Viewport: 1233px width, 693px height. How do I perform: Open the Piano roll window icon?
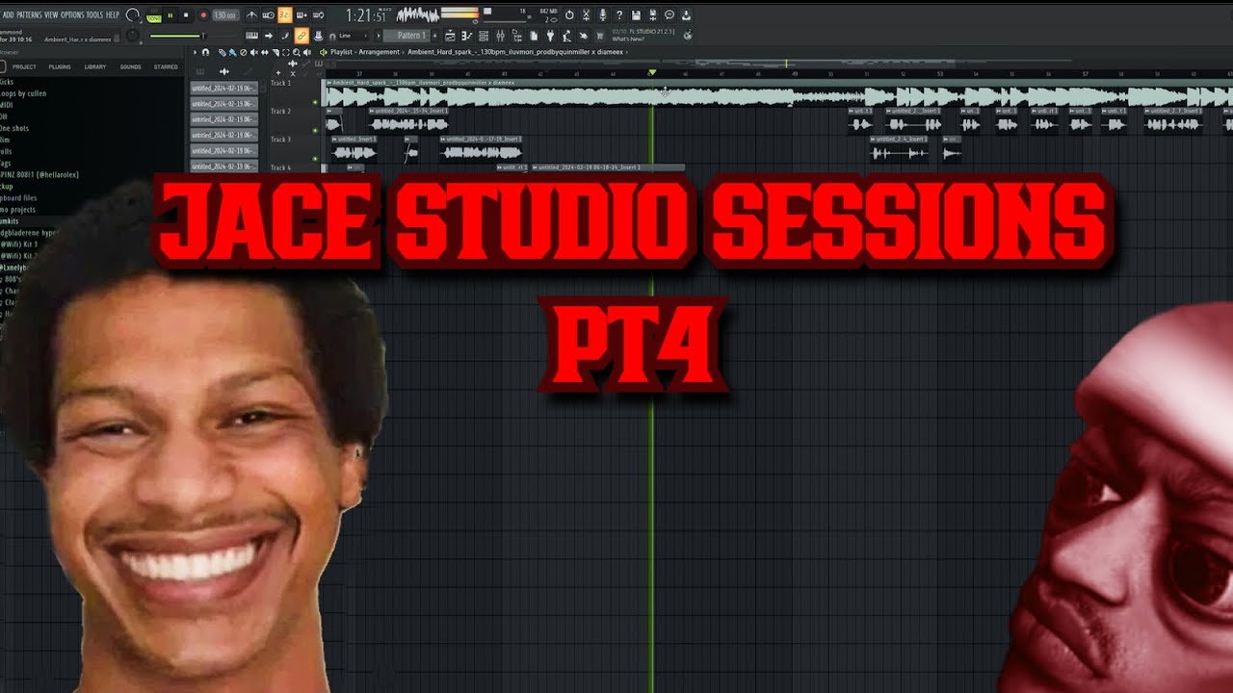click(x=467, y=36)
